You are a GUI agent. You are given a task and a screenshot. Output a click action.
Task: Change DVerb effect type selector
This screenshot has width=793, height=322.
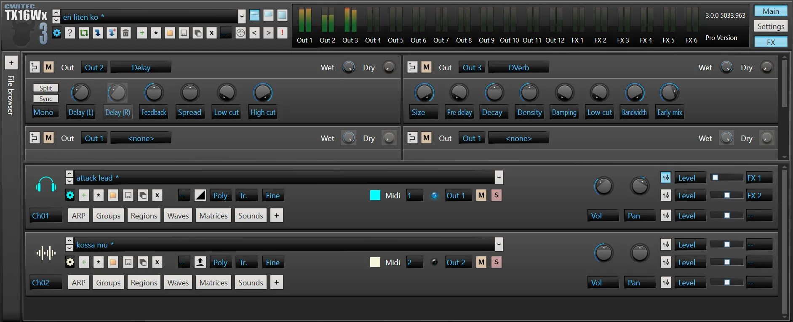point(519,67)
